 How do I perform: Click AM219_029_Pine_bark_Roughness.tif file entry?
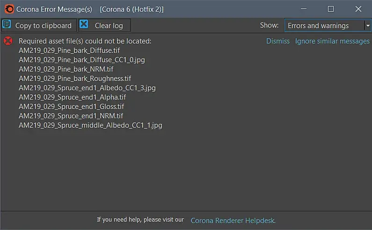[x=75, y=79]
